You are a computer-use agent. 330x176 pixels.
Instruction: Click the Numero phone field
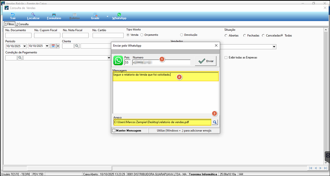(x=162, y=62)
